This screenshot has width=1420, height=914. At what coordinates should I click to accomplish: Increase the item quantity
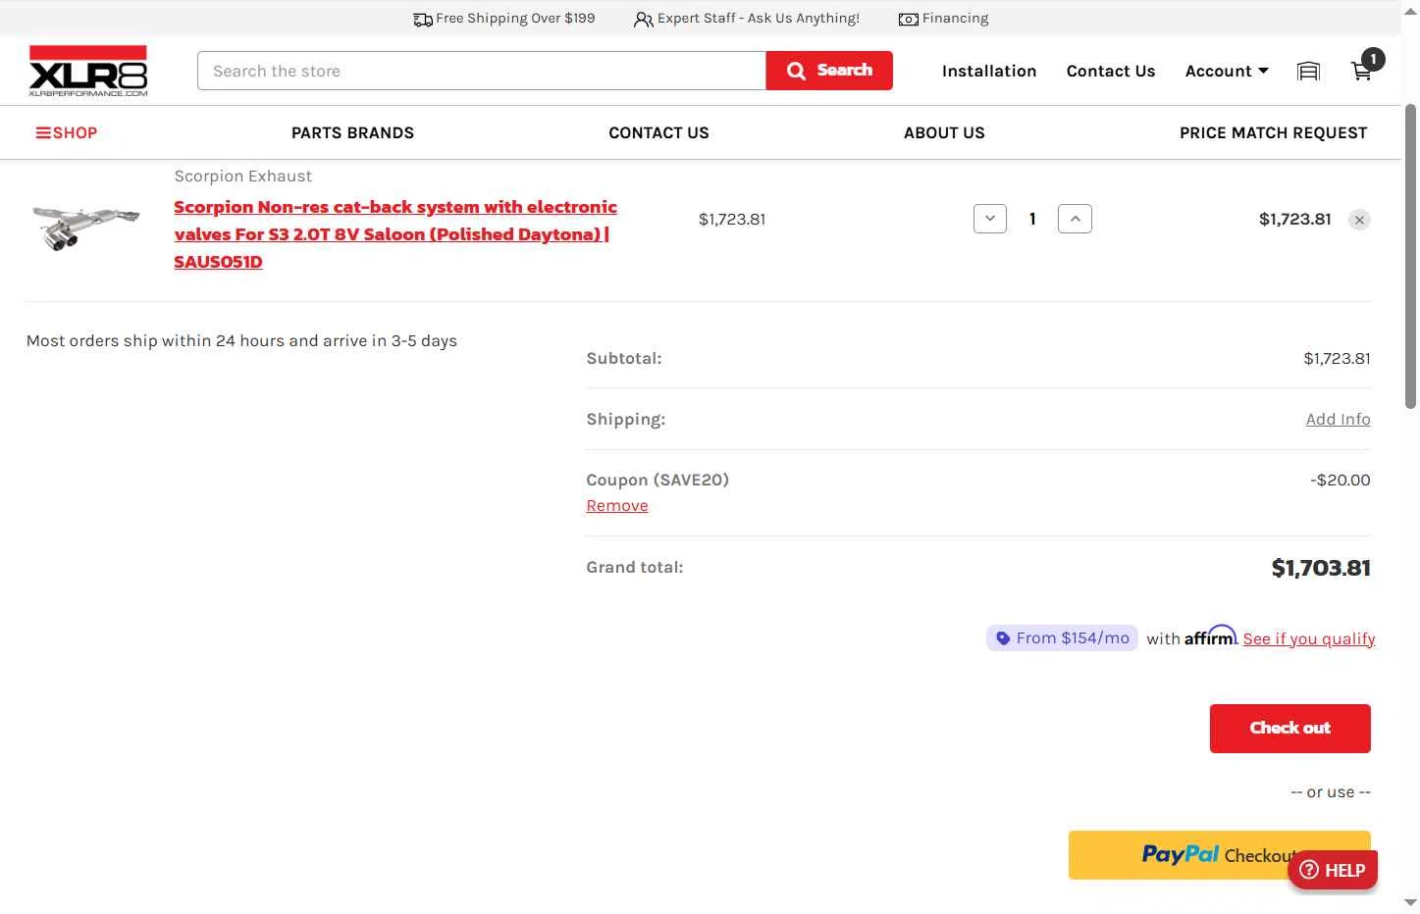click(1075, 219)
